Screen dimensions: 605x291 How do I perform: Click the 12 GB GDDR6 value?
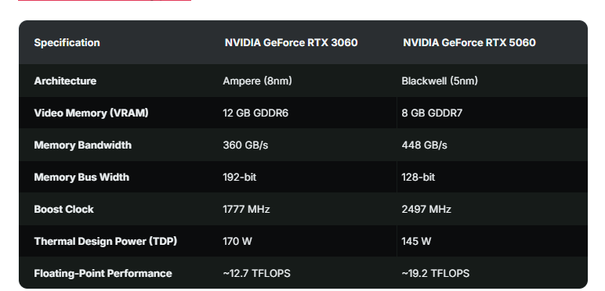pos(255,113)
